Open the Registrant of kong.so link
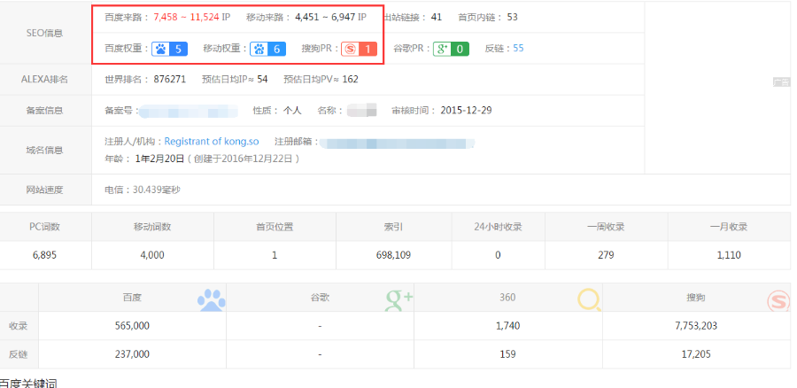The image size is (797, 388). [x=212, y=142]
